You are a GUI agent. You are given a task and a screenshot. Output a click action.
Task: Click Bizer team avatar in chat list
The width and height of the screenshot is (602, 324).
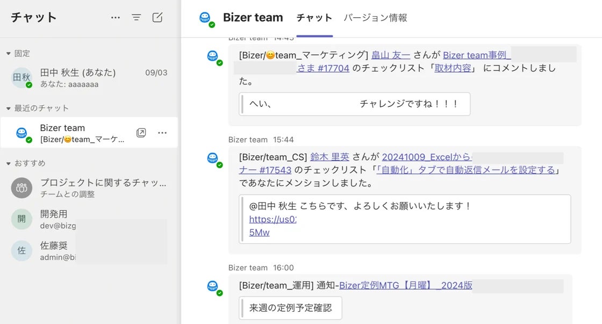pyautogui.click(x=23, y=134)
